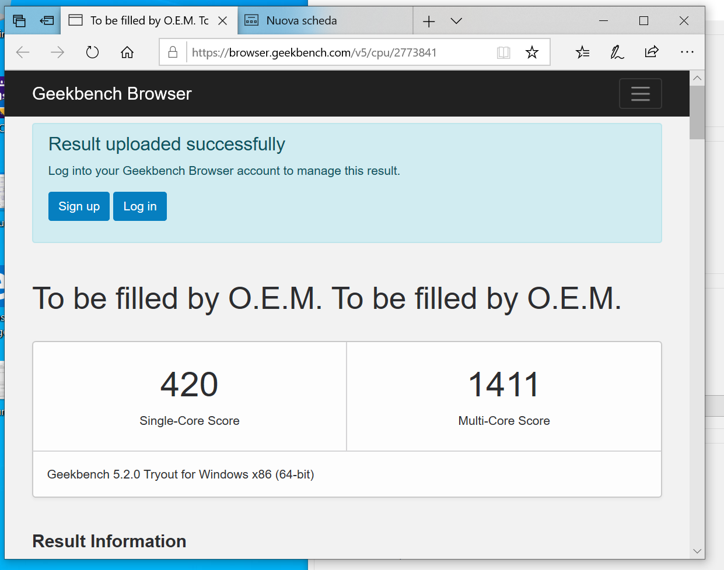Click the Result Information heading
This screenshot has width=724, height=570.
point(109,541)
